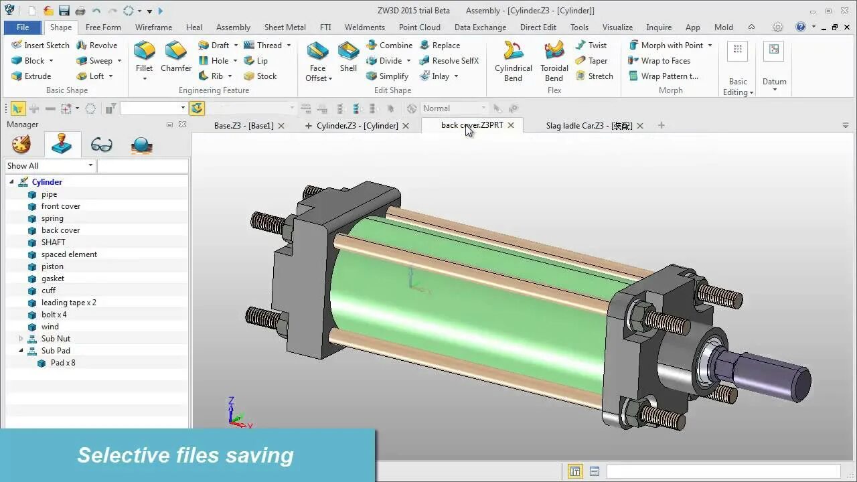Click the Combine tool

389,46
